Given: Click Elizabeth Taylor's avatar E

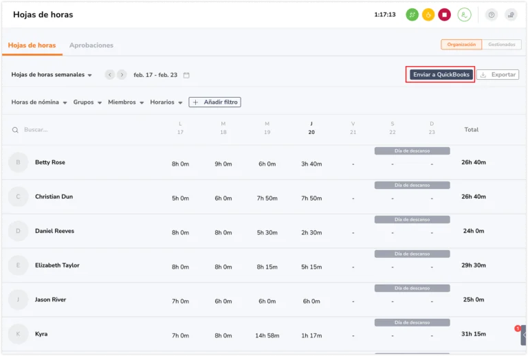Looking at the screenshot, I should point(18,265).
